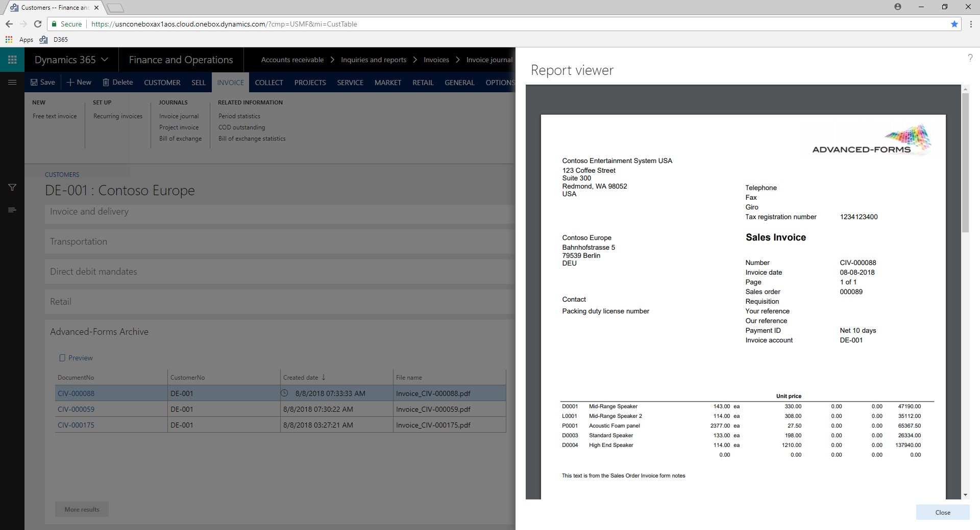
Task: Select Invoice_CIV-000059.pdf file name cell
Action: 450,409
